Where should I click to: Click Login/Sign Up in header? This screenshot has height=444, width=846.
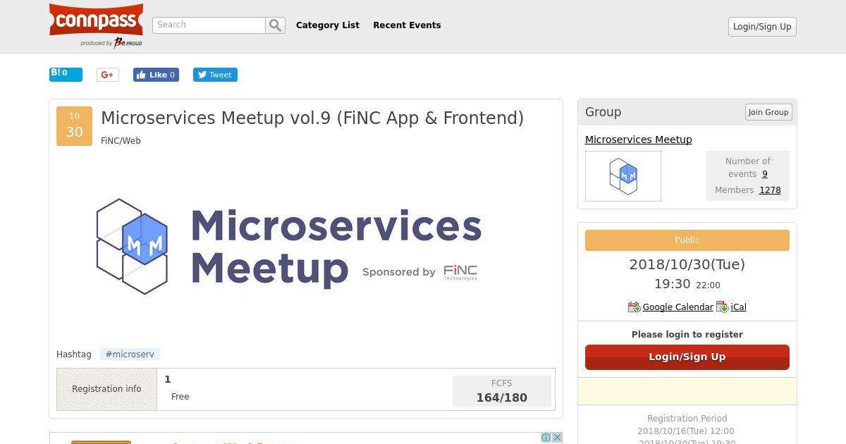(x=761, y=27)
